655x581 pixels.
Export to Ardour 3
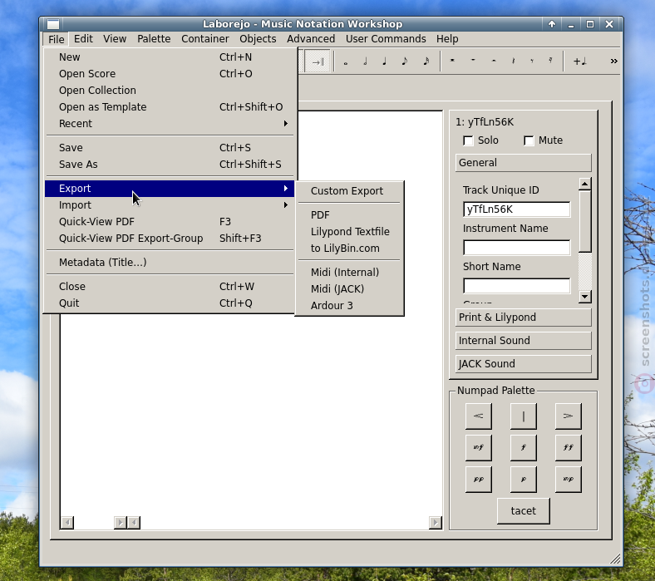pos(349,306)
